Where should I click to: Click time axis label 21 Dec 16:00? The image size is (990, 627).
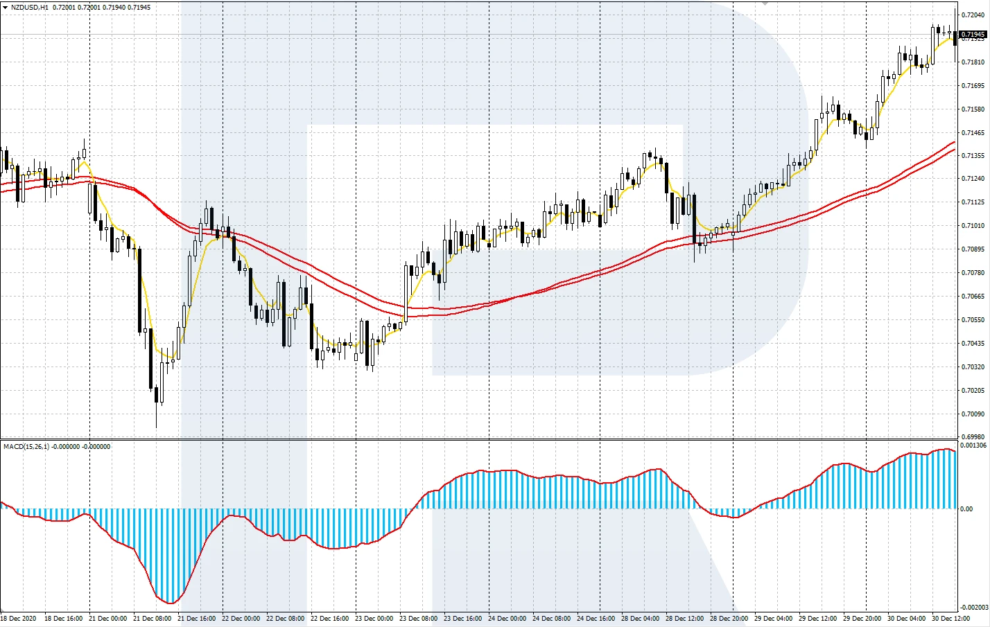click(197, 618)
